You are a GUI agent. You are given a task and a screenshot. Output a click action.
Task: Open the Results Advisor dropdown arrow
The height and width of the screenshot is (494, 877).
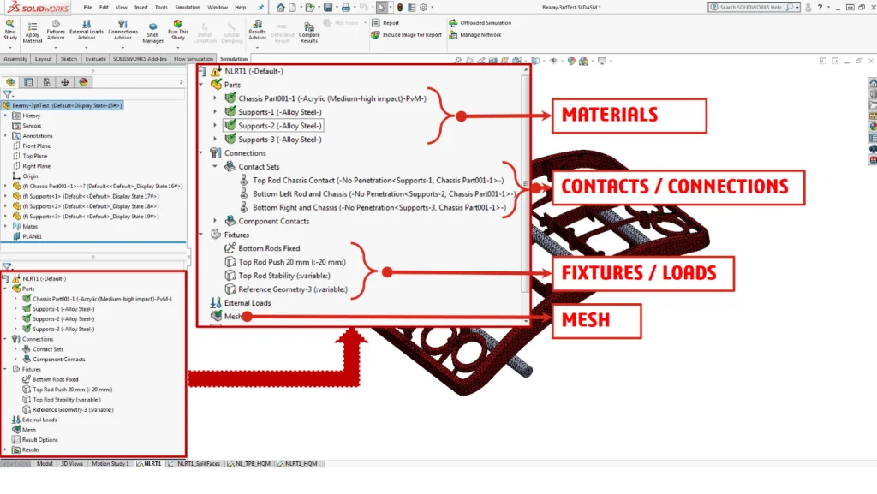point(257,48)
